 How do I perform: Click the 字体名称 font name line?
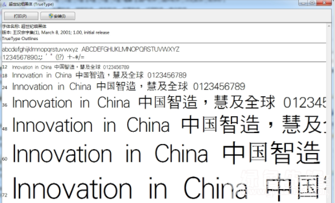24,26
